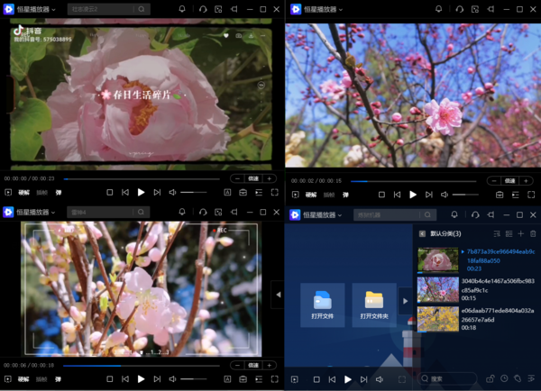Open notifications bell in top-left player
The width and height of the screenshot is (541, 391).
point(183,9)
